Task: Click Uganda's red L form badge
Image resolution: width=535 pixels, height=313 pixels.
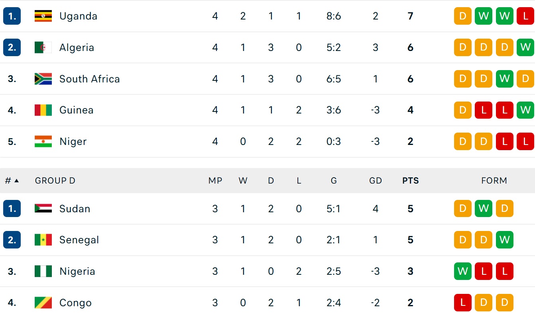Action: [525, 16]
